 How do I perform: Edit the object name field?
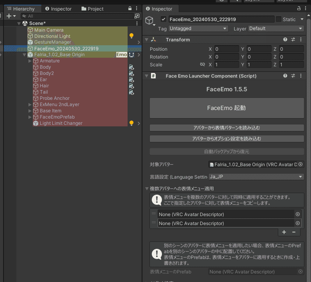[222, 19]
